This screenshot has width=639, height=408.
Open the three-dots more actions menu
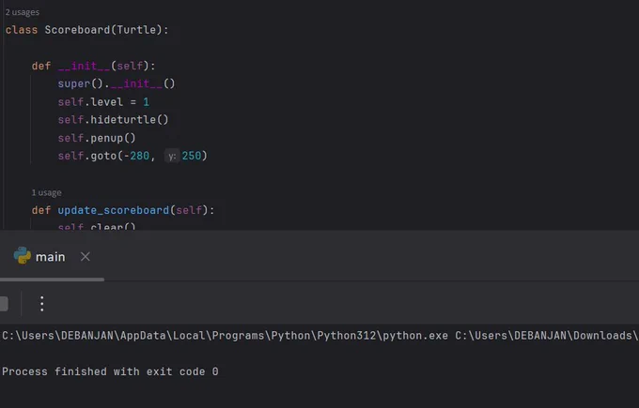tap(42, 304)
